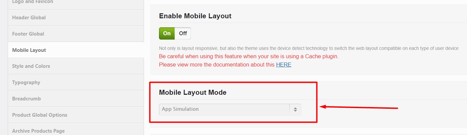Open the Breadcrumb settings panel
The width and height of the screenshot is (467, 135).
pos(26,98)
